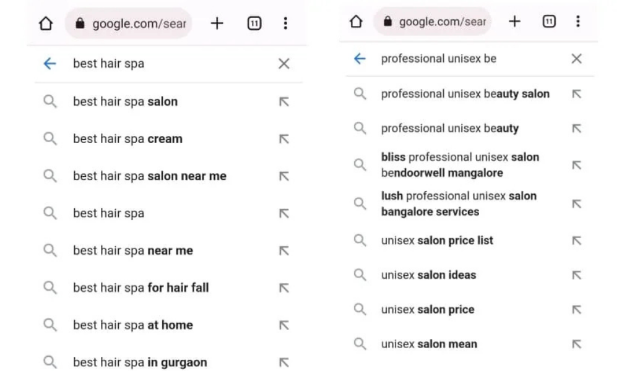The width and height of the screenshot is (619, 371).
Task: Clear the 'best hair spa' search text
Action: point(284,64)
